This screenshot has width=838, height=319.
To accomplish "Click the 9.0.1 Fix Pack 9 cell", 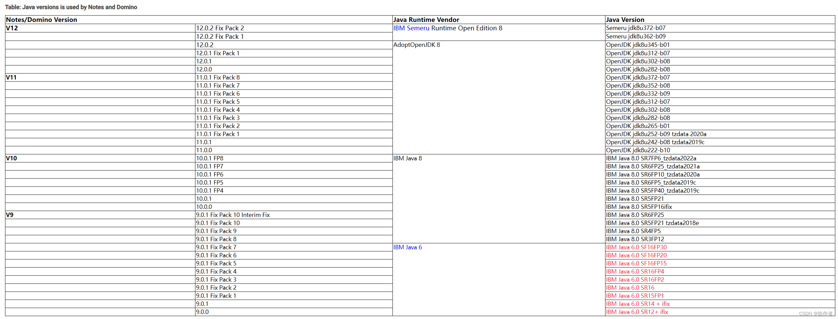I will (294, 231).
